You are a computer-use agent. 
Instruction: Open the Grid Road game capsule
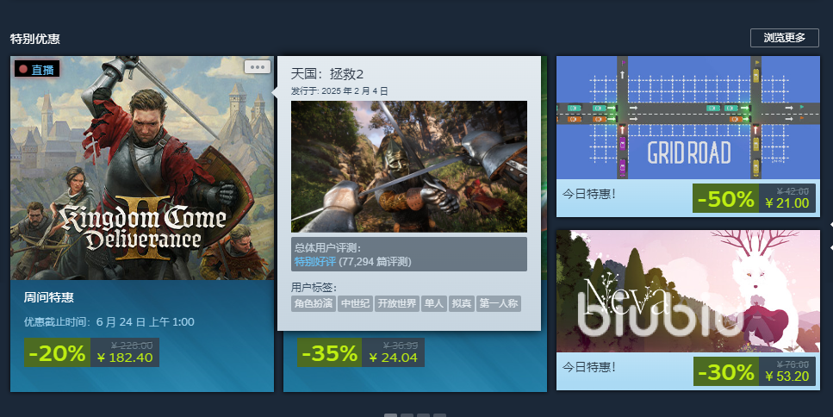[x=688, y=117]
